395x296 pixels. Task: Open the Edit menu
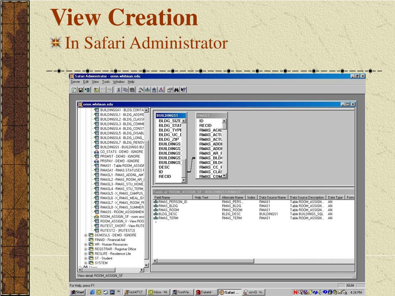coord(86,82)
